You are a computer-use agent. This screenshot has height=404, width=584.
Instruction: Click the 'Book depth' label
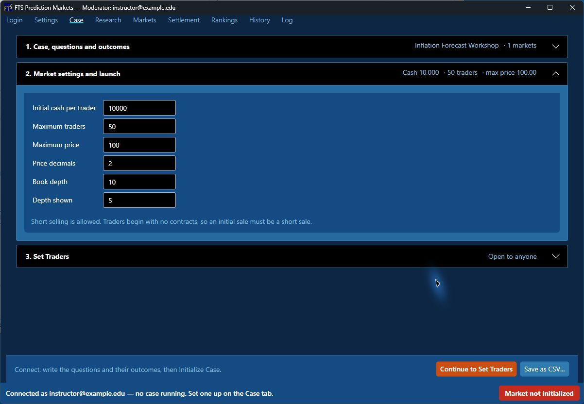coord(50,182)
